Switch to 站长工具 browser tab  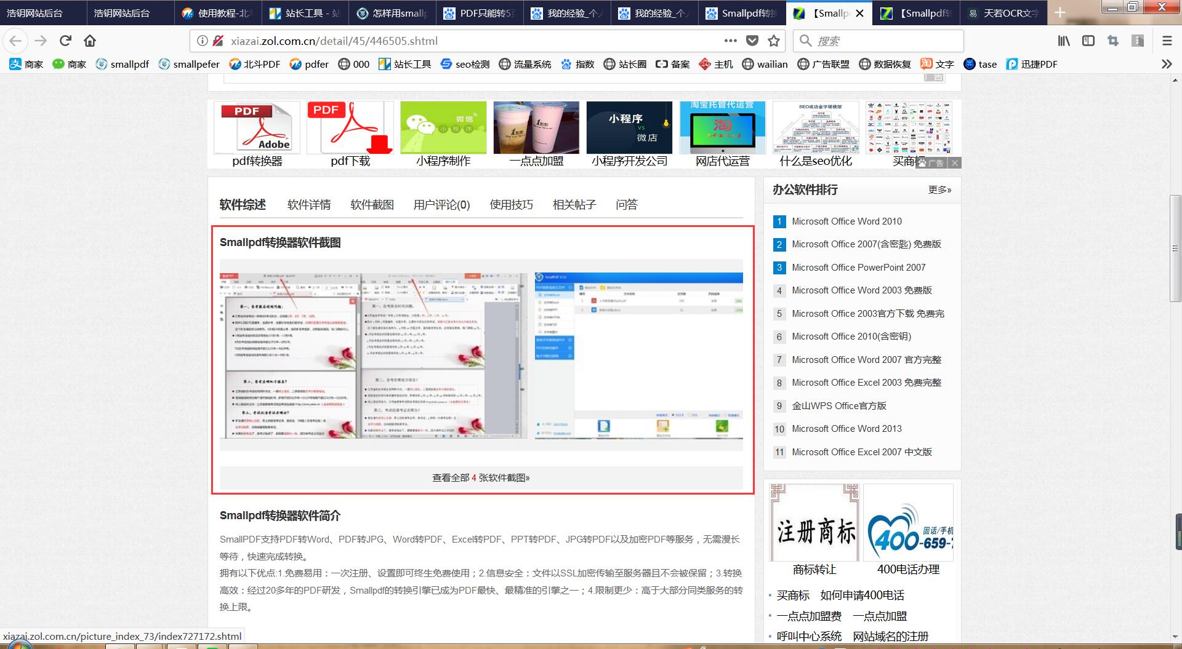pyautogui.click(x=305, y=13)
